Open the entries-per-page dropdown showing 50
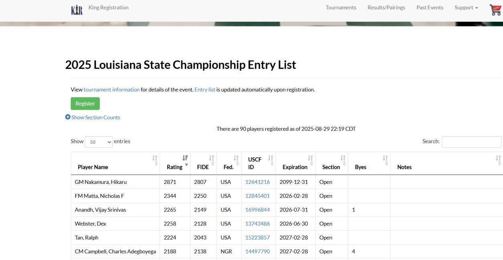 pyautogui.click(x=99, y=142)
